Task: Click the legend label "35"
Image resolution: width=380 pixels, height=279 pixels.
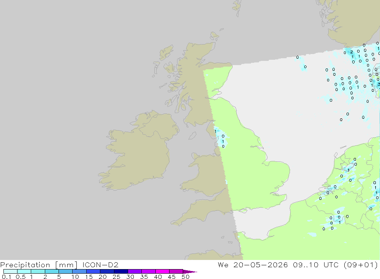Action: [144, 277]
